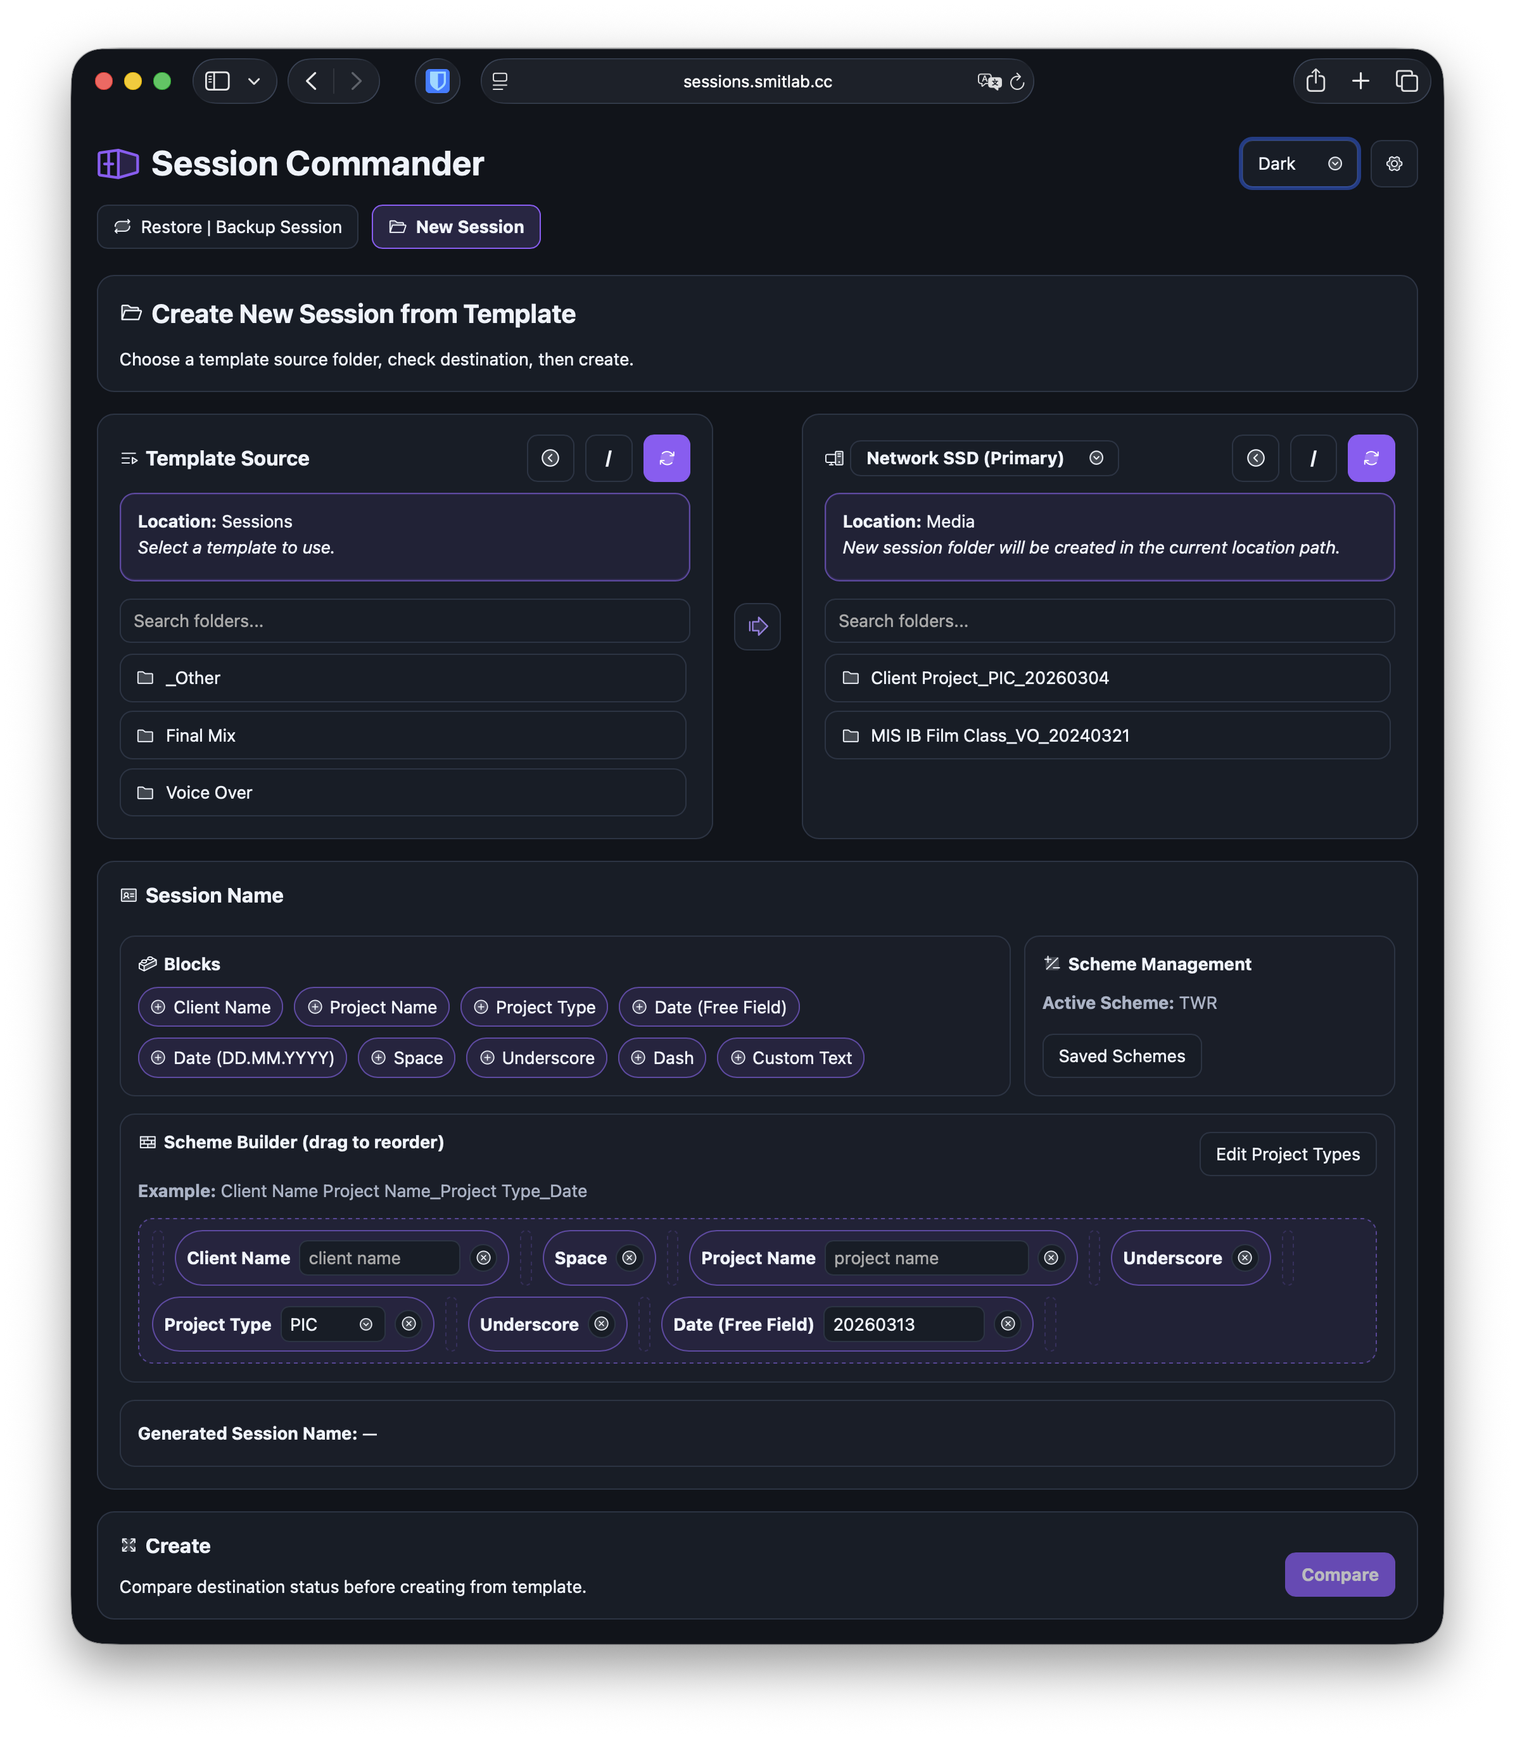Click the translate icon in address bar
Viewport: 1515px width, 1738px height.
point(988,81)
